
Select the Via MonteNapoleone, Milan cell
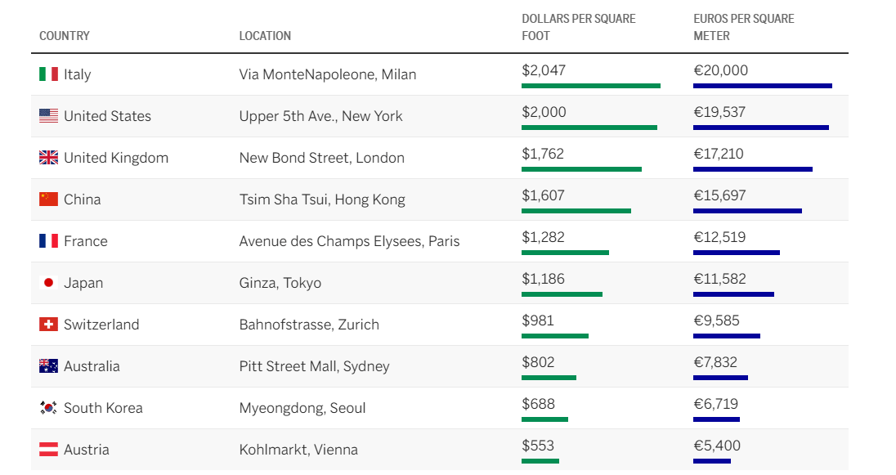(328, 75)
